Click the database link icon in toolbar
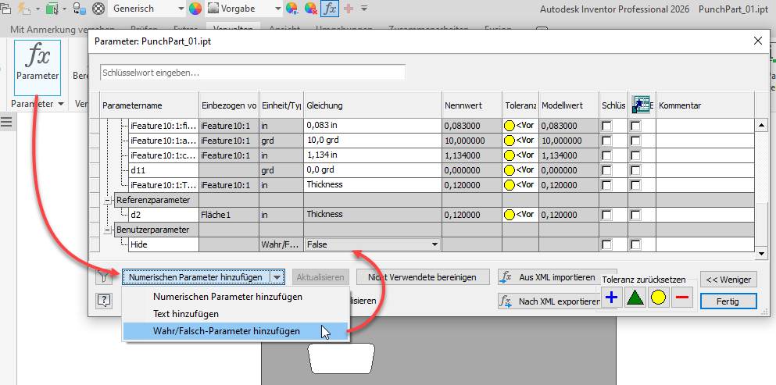The width and height of the screenshot is (776, 385). 79,9
